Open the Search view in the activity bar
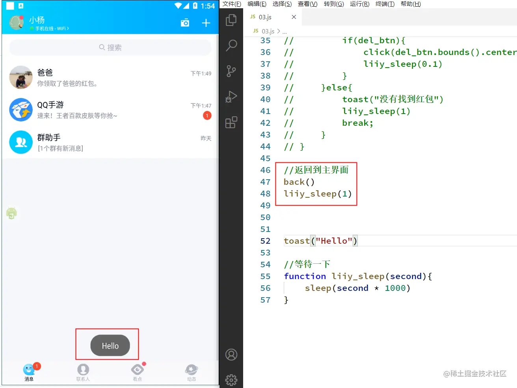The width and height of the screenshot is (517, 388). [231, 46]
